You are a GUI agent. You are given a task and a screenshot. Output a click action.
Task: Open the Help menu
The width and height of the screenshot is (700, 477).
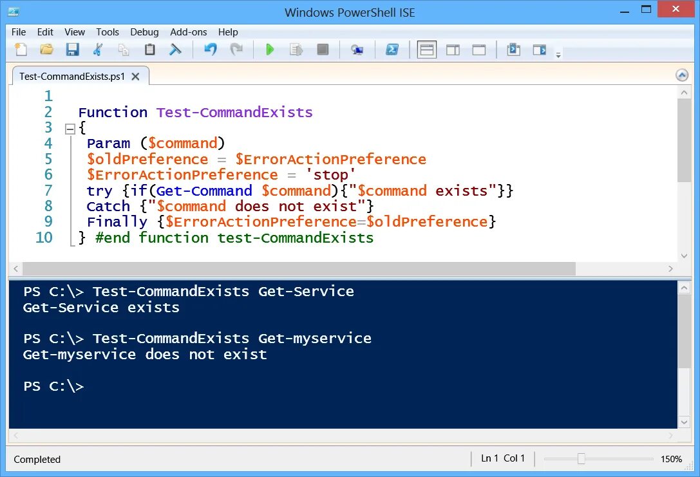pos(228,32)
